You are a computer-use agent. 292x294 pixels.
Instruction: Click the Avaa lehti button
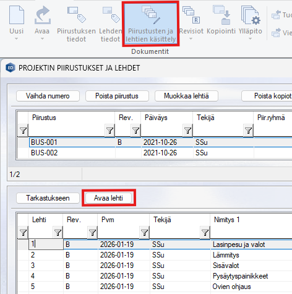pos(108,198)
